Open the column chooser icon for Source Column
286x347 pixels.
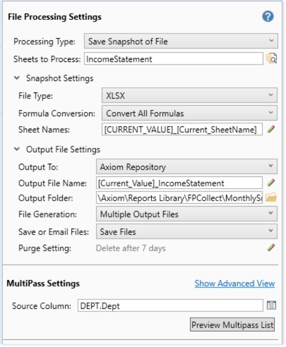tap(271, 305)
